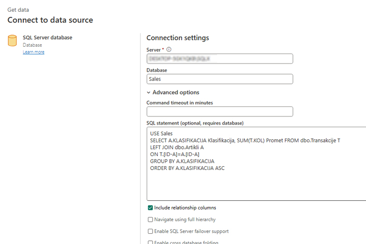
Task: Click the Database field containing Sales
Action: (220, 79)
